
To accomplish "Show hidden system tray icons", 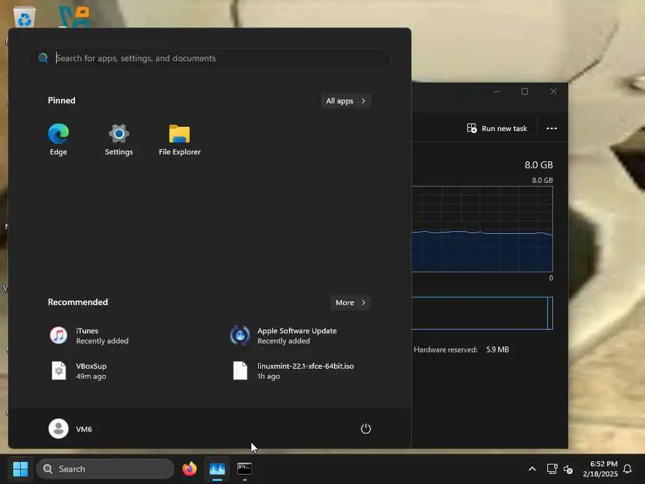I will tap(532, 469).
